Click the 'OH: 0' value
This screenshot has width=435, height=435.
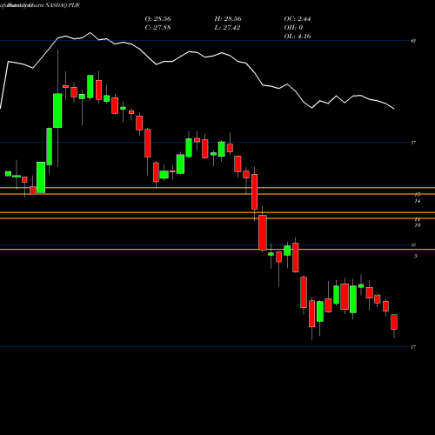pyautogui.click(x=293, y=28)
